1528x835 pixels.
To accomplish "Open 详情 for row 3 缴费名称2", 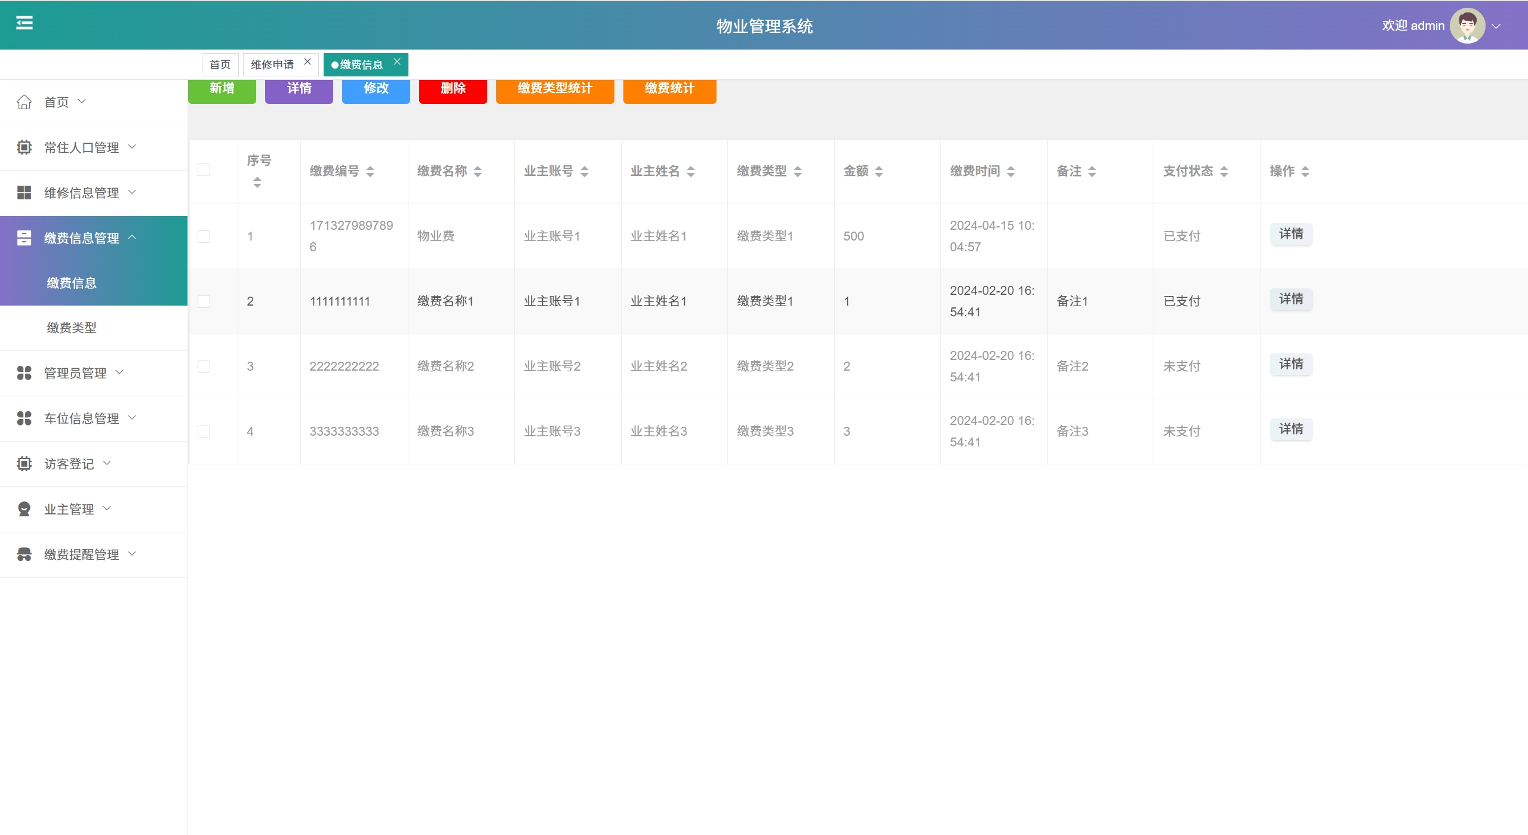I will point(1291,364).
